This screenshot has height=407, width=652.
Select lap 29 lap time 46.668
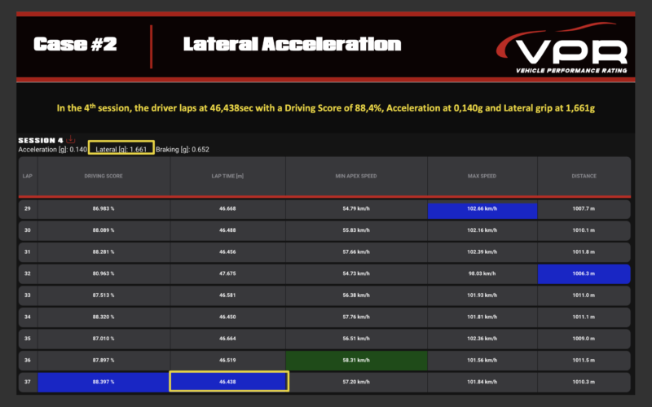[227, 209]
